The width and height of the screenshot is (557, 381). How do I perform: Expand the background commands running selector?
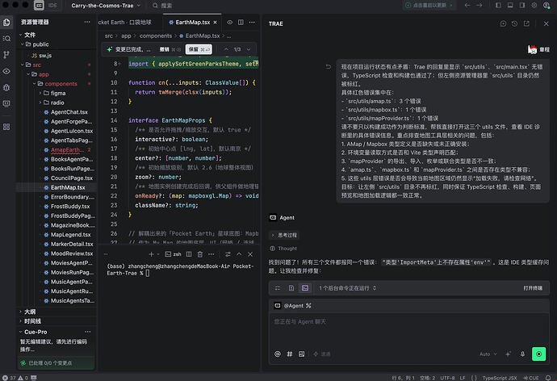pos(347,288)
